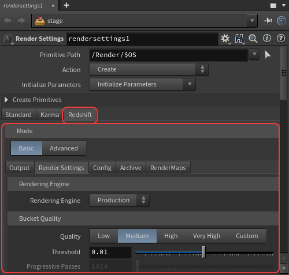289x275 pixels.
Task: Click the Houdini H preset icon
Action: [x=239, y=39]
